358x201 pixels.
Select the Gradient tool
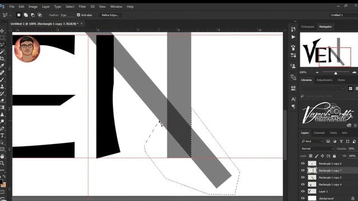(2, 108)
